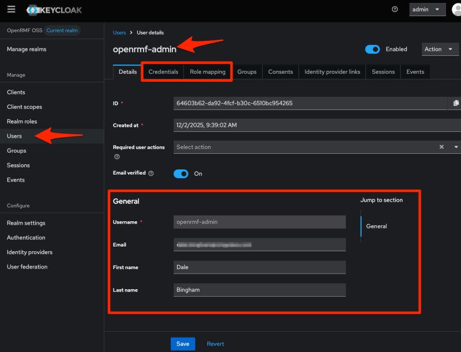
Task: Go back via the Users breadcrumb link
Action: pos(119,33)
